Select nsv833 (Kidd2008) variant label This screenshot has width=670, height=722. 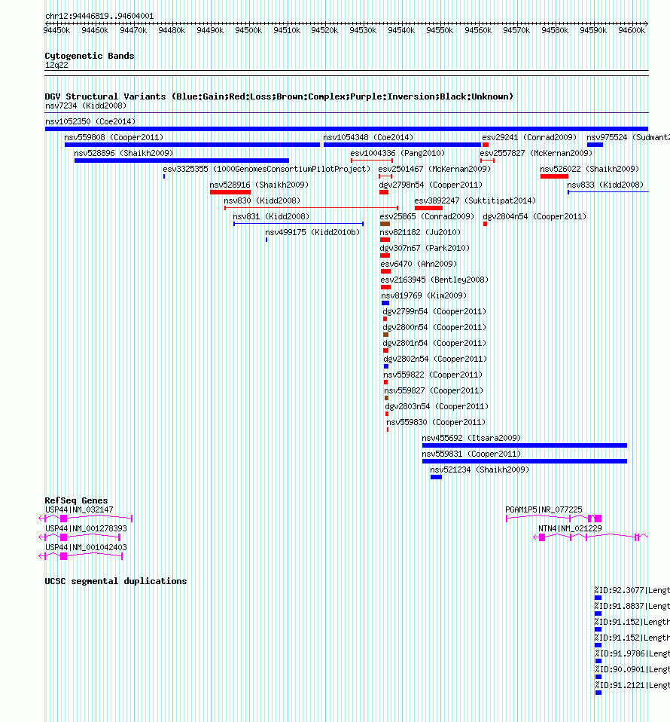point(605,185)
